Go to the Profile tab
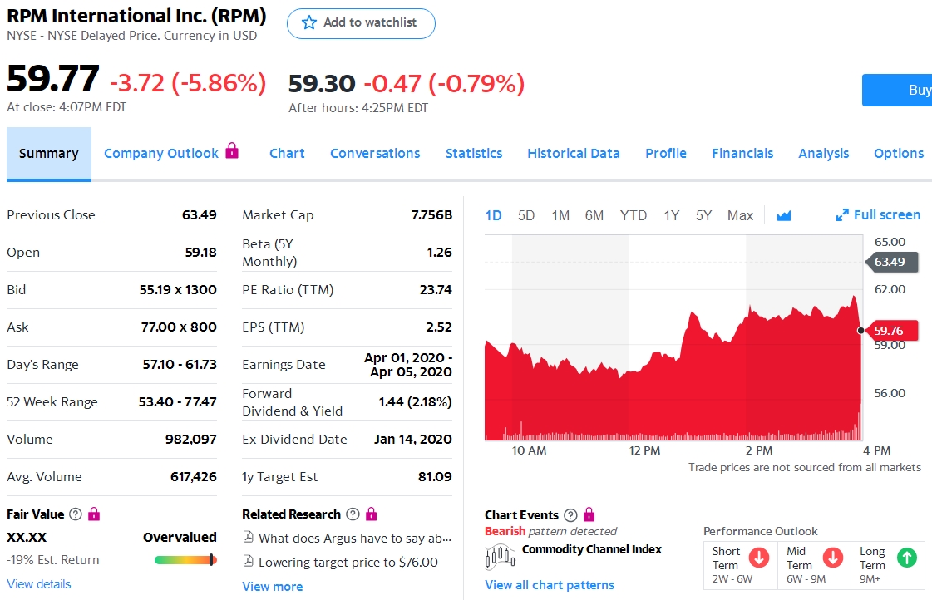 (x=666, y=153)
